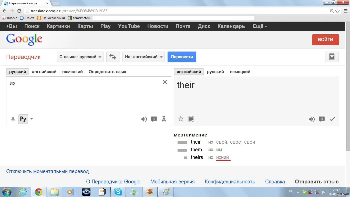Clear the source text with the X
The height and width of the screenshot is (197, 350).
tap(165, 82)
